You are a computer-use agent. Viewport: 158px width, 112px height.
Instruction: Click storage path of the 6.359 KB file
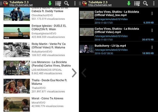coord(111,19)
